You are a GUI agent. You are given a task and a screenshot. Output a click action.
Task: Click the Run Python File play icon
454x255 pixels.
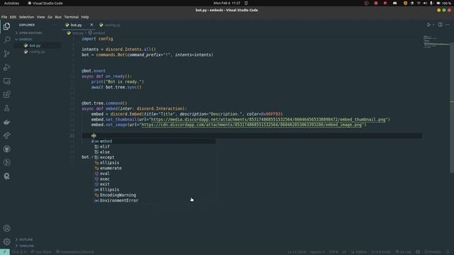point(428,25)
